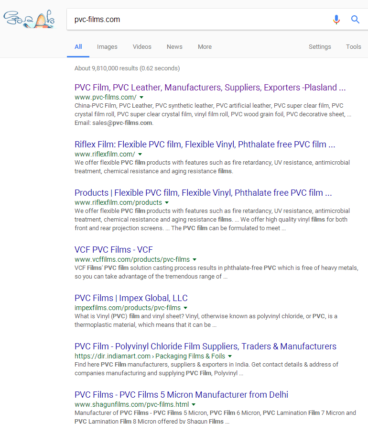The width and height of the screenshot is (368, 424).
Task: Click the www.shagunfilms.com/pvc-films.html URL
Action: coord(132,404)
